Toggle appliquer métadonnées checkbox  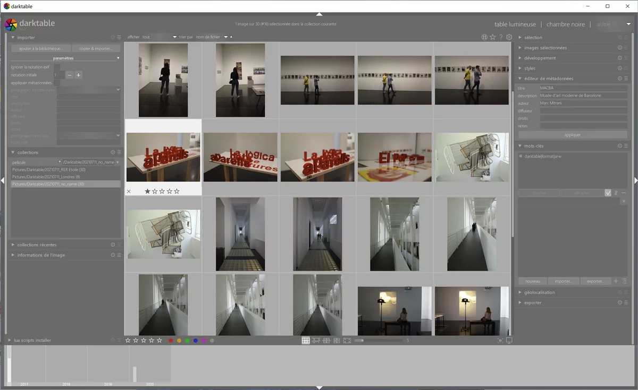[57, 83]
